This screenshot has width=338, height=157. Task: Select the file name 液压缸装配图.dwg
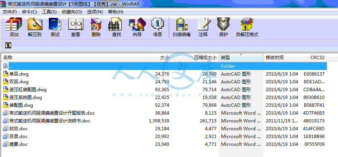click(28, 89)
